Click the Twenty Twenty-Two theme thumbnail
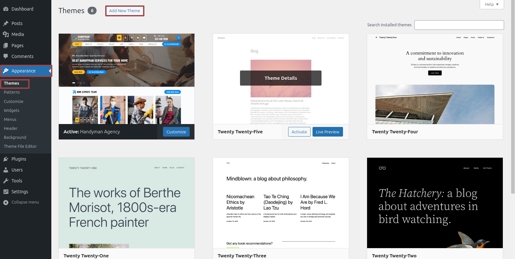Image resolution: width=515 pixels, height=259 pixels. [435, 203]
